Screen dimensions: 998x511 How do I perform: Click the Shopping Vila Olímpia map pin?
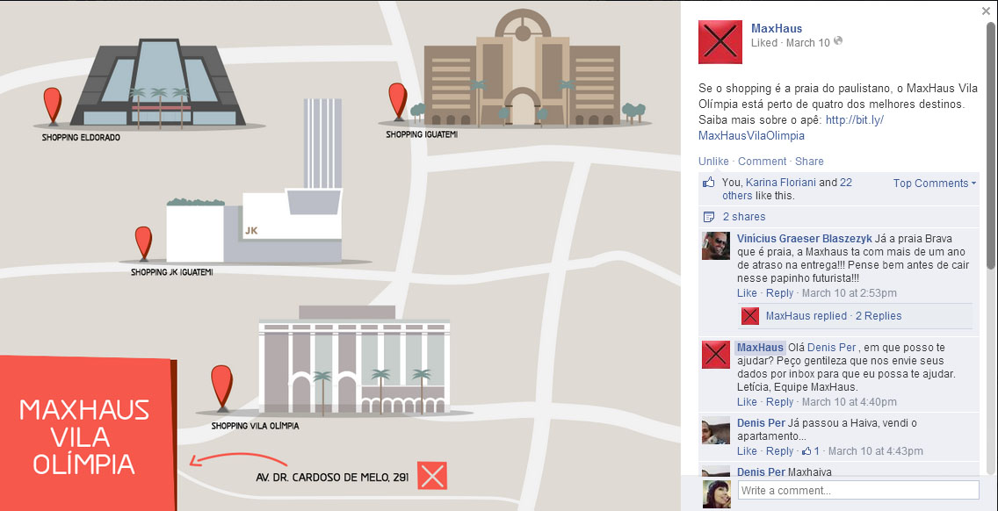(221, 387)
